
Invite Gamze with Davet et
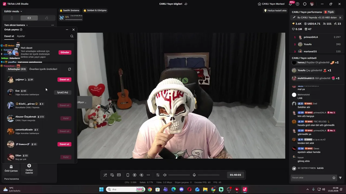(x=64, y=144)
